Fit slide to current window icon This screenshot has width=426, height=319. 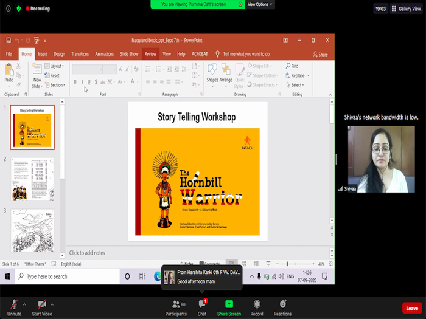330,264
